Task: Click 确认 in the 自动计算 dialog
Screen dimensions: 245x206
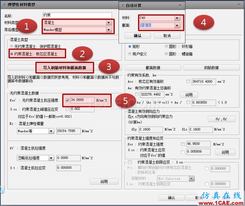Action: 138,36
